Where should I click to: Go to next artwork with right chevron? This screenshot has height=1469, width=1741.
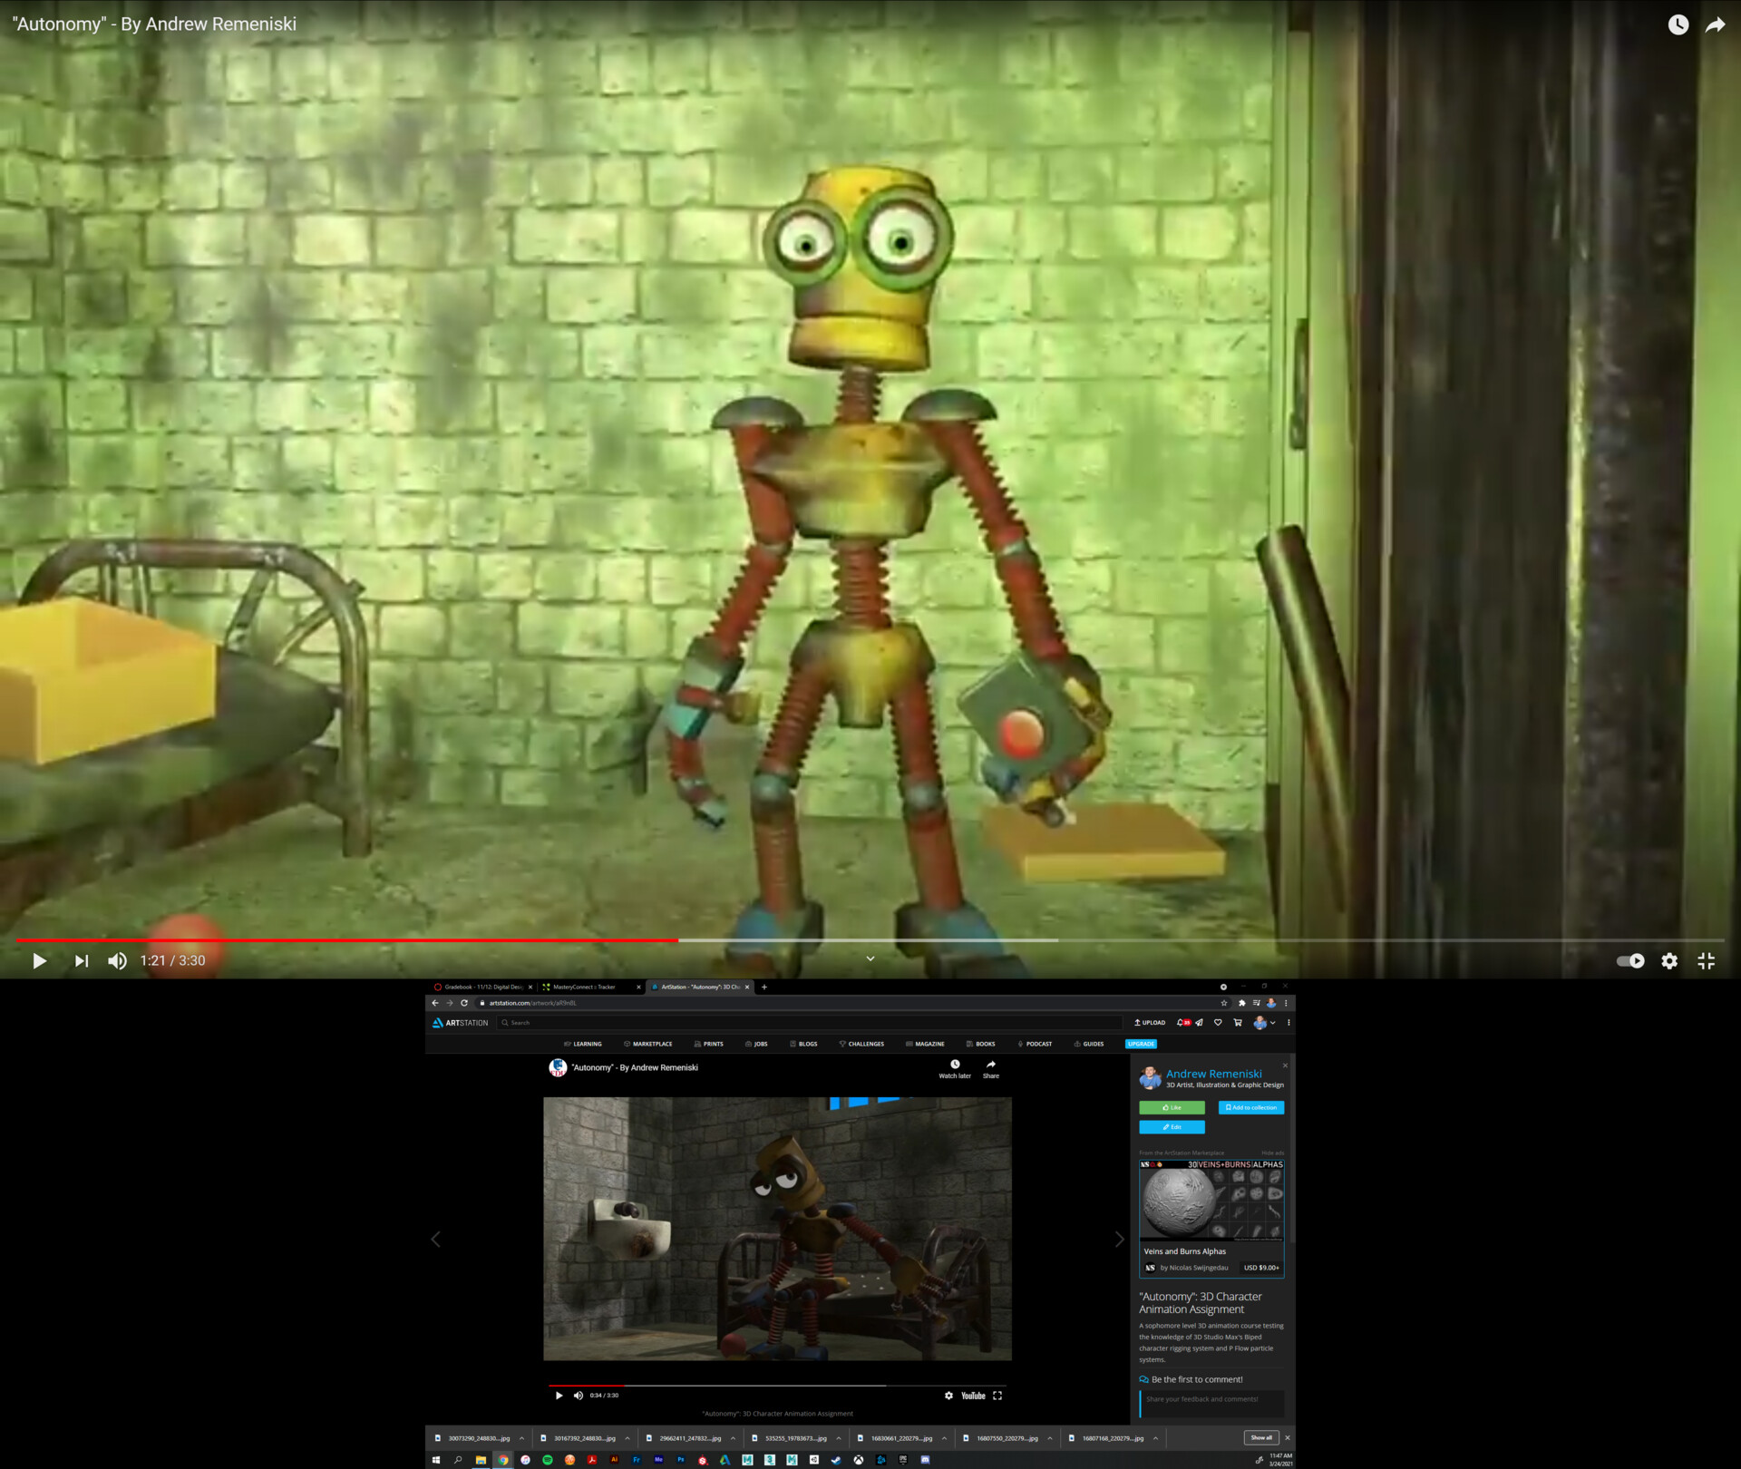[x=1119, y=1240]
